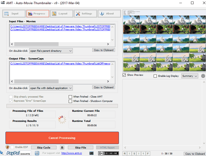Click Copy to Clipboard under Output Files
The height and width of the screenshot is (156, 206).
(x=104, y=87)
